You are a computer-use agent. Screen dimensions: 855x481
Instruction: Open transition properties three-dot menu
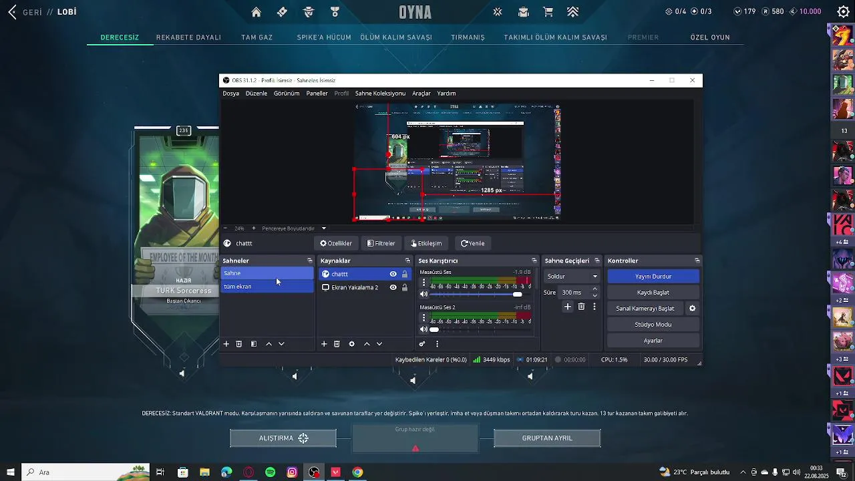594,307
